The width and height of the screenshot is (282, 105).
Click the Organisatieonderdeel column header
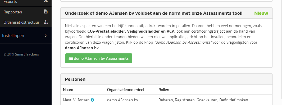point(126,90)
